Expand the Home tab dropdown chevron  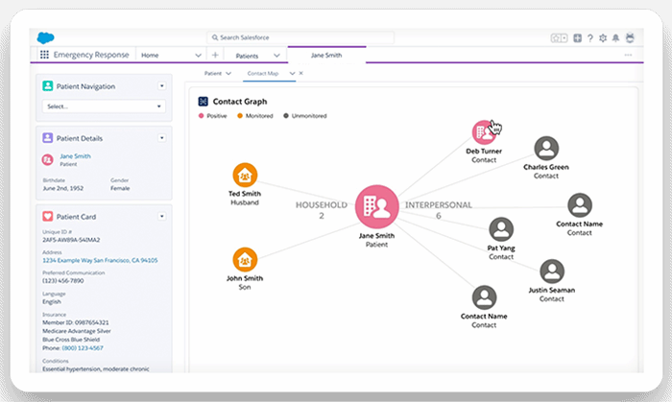pyautogui.click(x=199, y=56)
